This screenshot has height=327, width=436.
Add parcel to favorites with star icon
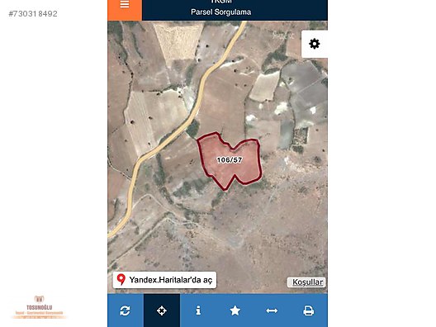point(235,310)
